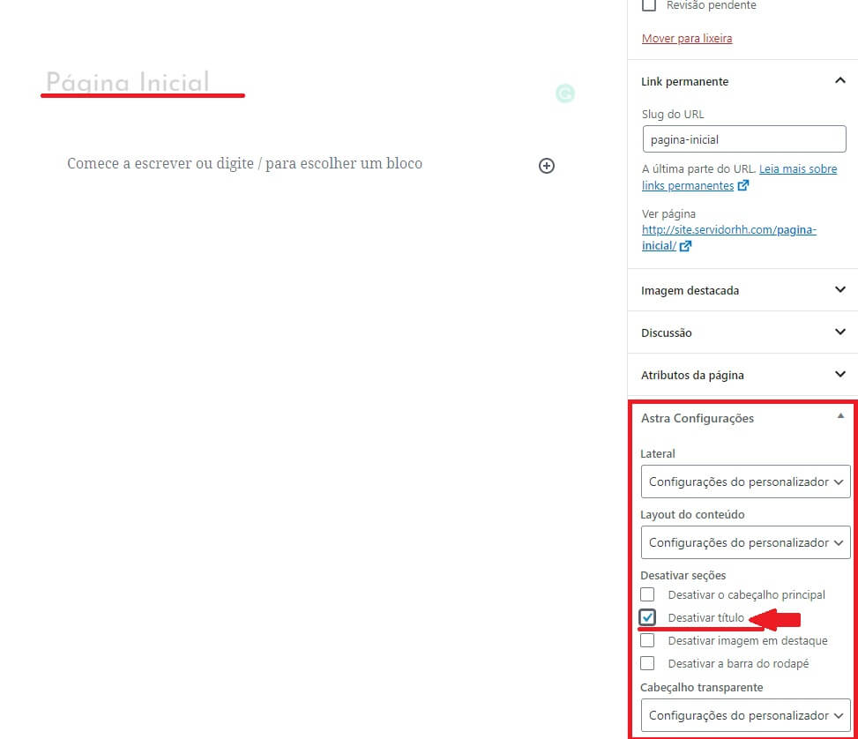This screenshot has width=858, height=739.
Task: Enable Desativar o cabeçalho principal
Action: click(647, 594)
